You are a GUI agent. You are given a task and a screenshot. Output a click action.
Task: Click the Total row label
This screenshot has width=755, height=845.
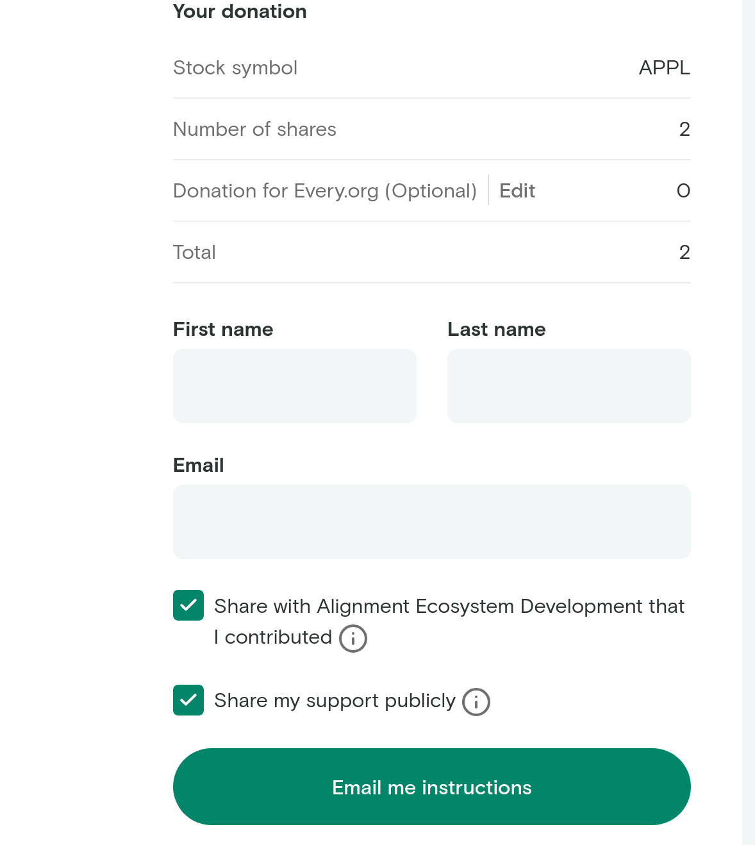[194, 253]
